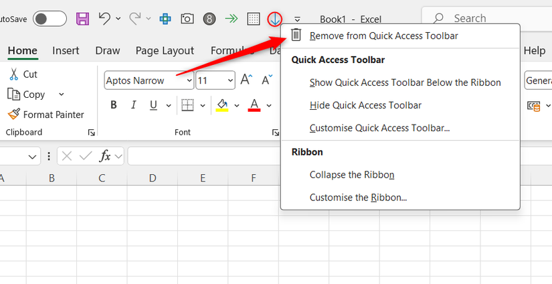Open the Help tab
The height and width of the screenshot is (284, 552).
point(535,51)
